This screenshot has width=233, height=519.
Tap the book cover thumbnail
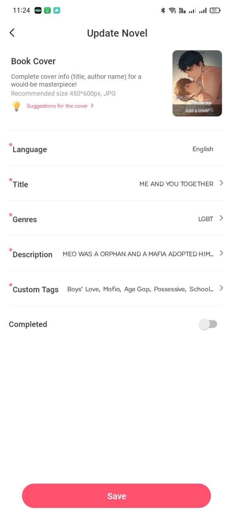point(197,83)
